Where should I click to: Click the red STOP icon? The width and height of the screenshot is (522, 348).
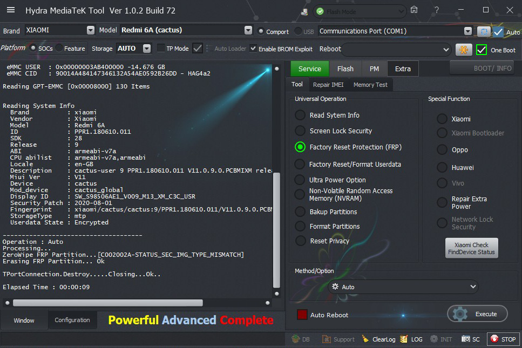494,339
